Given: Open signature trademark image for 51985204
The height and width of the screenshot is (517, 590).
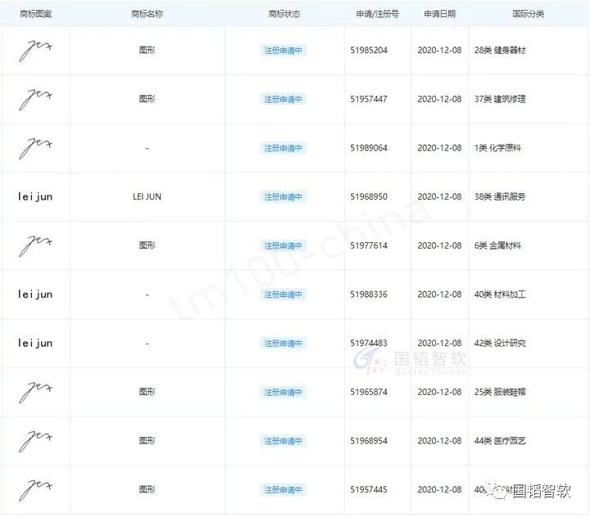Looking at the screenshot, I should coord(36,51).
